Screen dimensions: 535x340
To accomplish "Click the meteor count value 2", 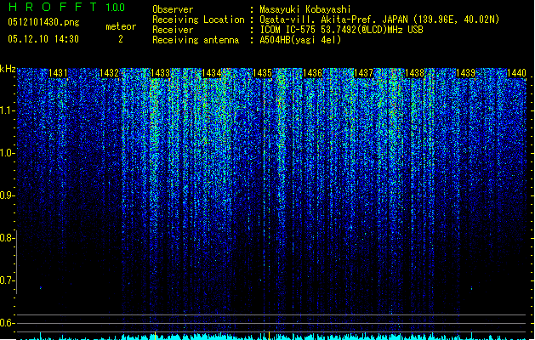I will click(121, 39).
